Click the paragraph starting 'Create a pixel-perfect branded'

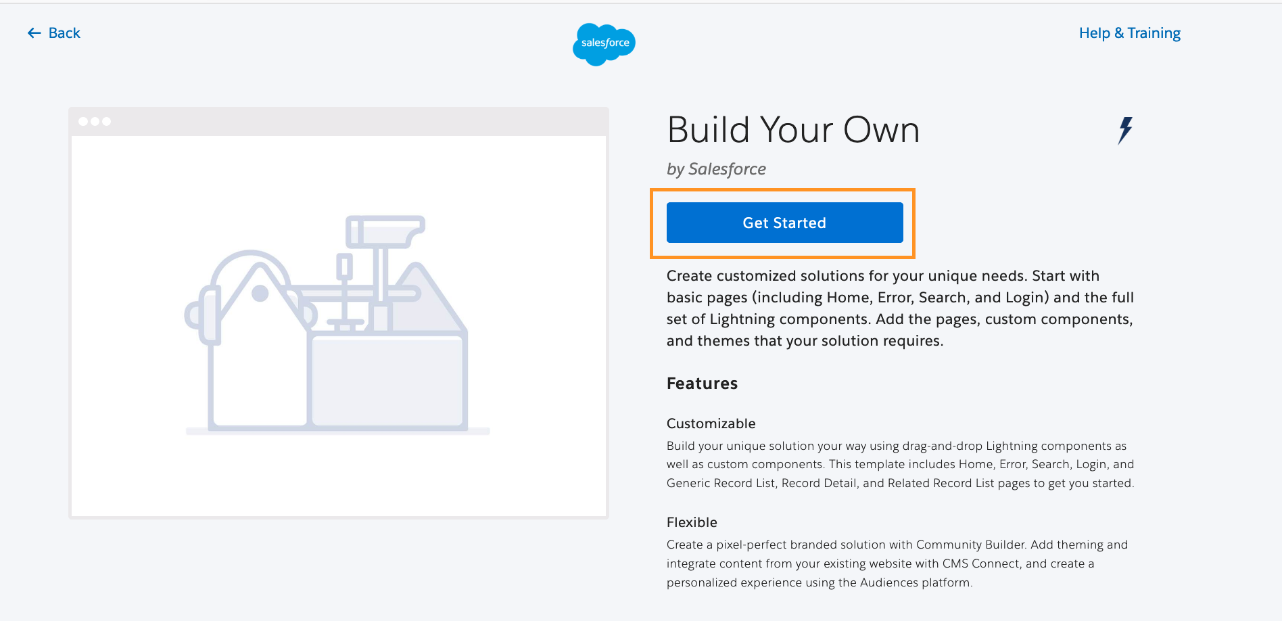point(897,563)
